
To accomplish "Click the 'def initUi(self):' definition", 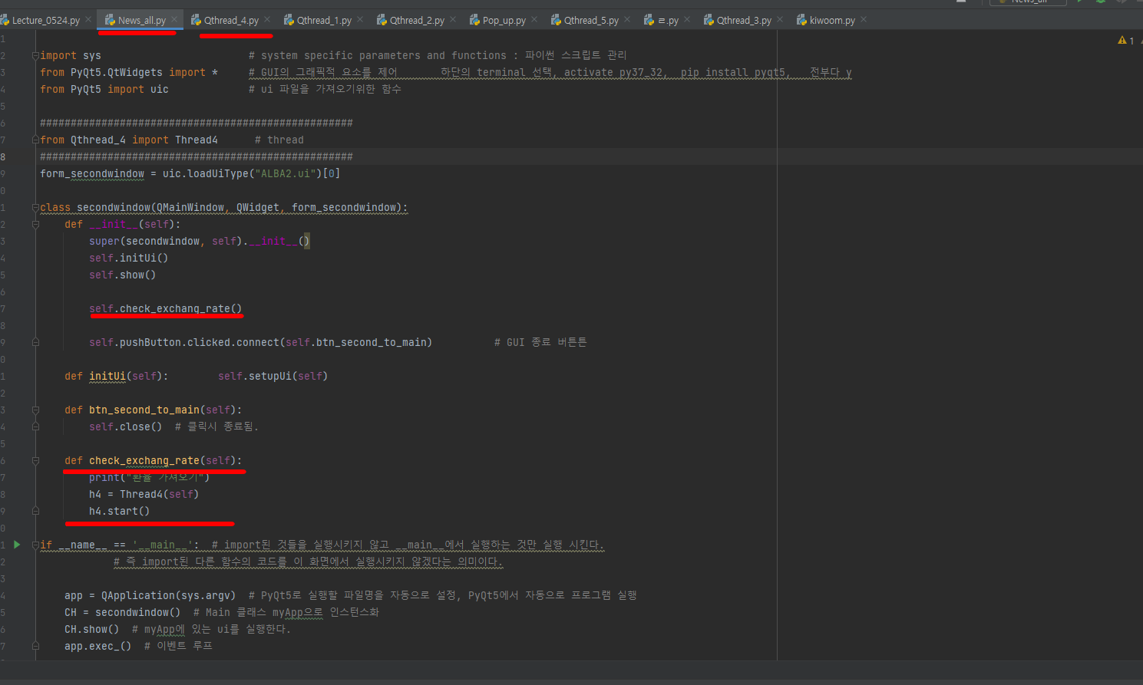I will click(x=117, y=376).
